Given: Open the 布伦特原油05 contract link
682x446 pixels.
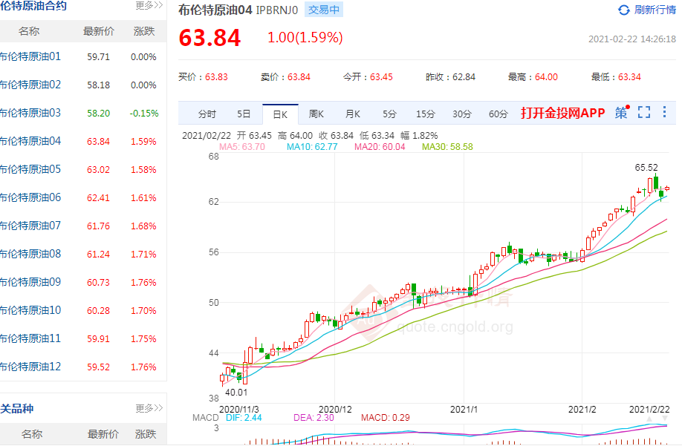Looking at the screenshot, I should [30, 169].
